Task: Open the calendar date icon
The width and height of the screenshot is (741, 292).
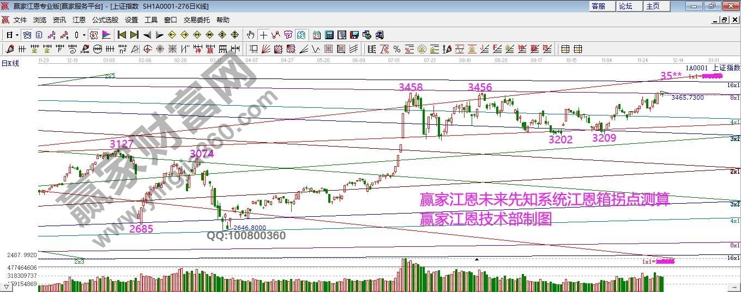Action: 317,35
